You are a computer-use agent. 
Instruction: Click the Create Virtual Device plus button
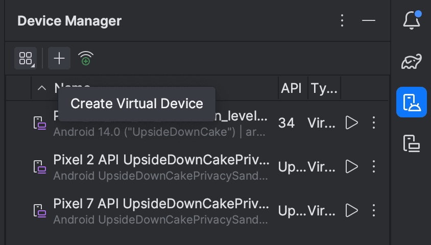tap(59, 58)
